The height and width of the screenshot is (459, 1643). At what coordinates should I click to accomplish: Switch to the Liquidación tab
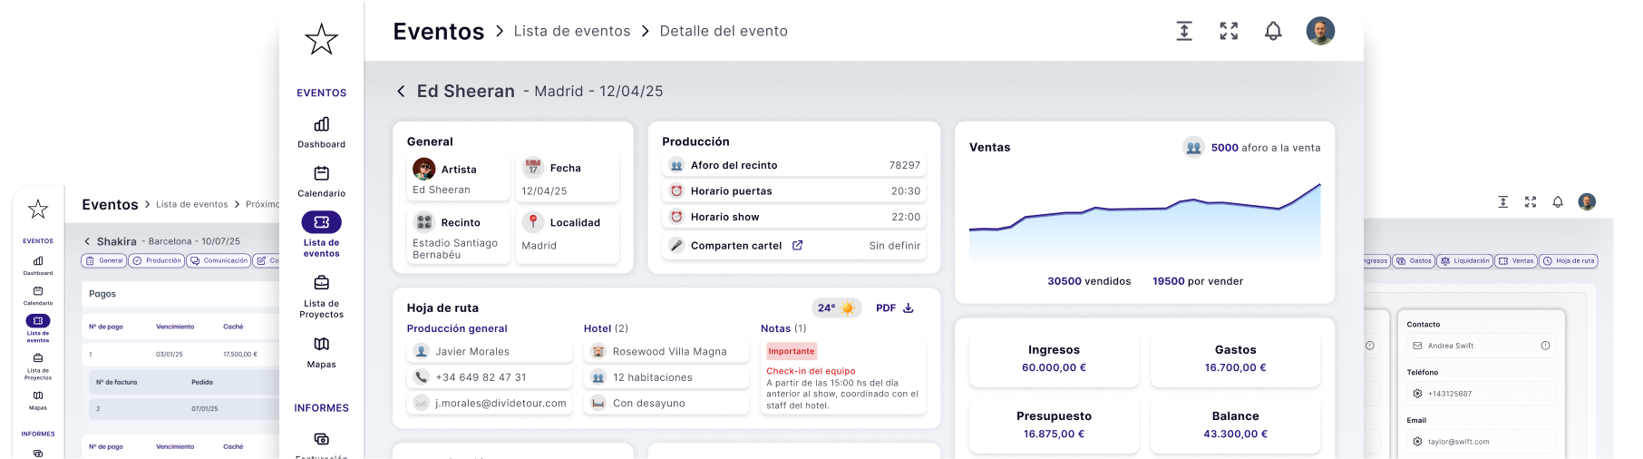(1464, 261)
